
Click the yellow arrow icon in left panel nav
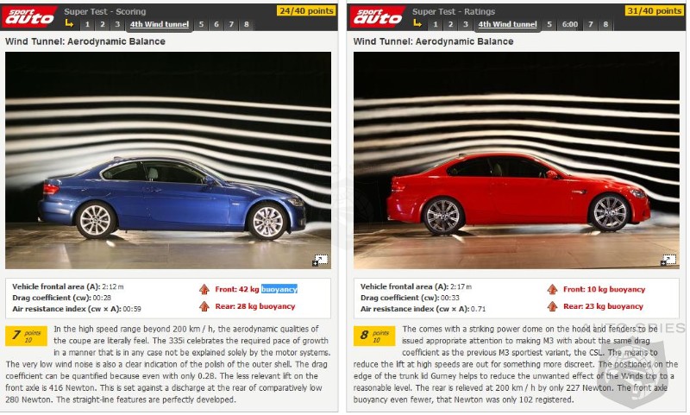[70, 24]
